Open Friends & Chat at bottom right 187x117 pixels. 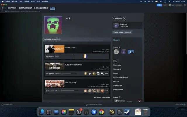[x=180, y=105]
